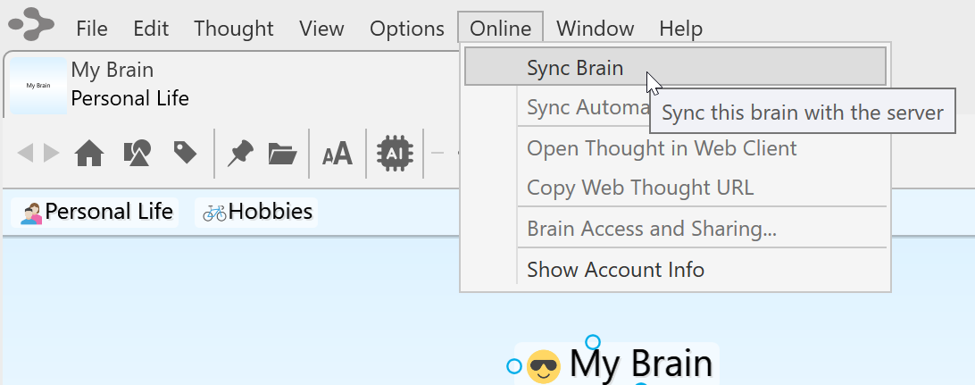Click the forward navigation arrow
Image resolution: width=975 pixels, height=385 pixels.
tap(52, 154)
